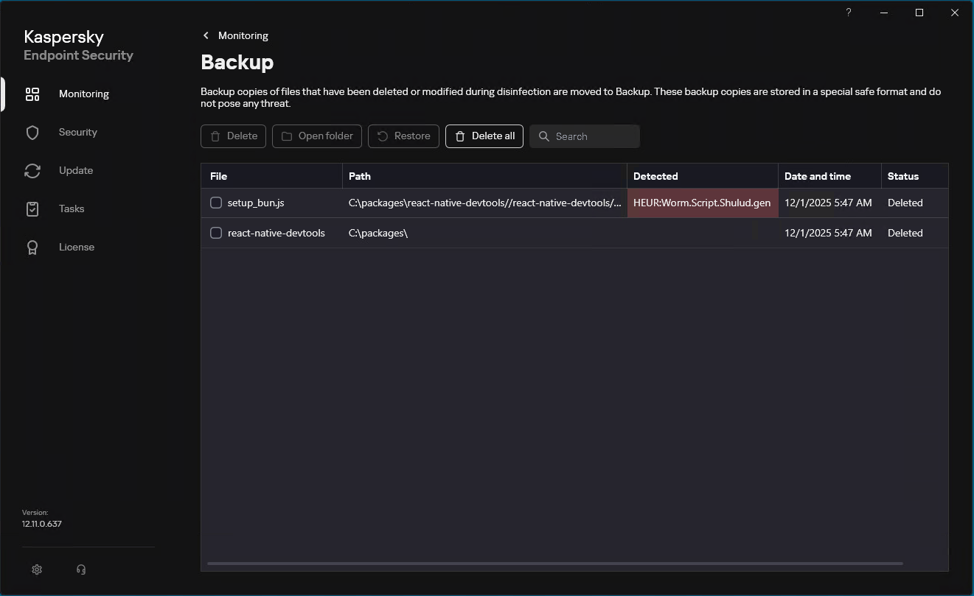The width and height of the screenshot is (974, 596).
Task: Tick the checkbox for setup_bun.js
Action: pos(216,203)
